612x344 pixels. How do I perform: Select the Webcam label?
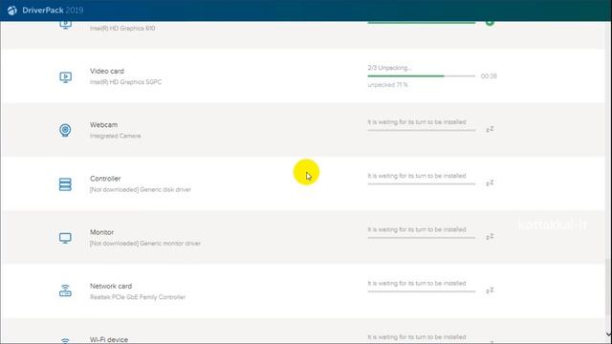[x=103, y=125]
